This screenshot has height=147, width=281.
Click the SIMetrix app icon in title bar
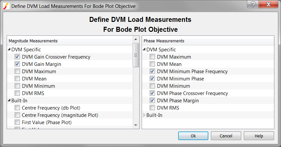[x=6, y=6]
